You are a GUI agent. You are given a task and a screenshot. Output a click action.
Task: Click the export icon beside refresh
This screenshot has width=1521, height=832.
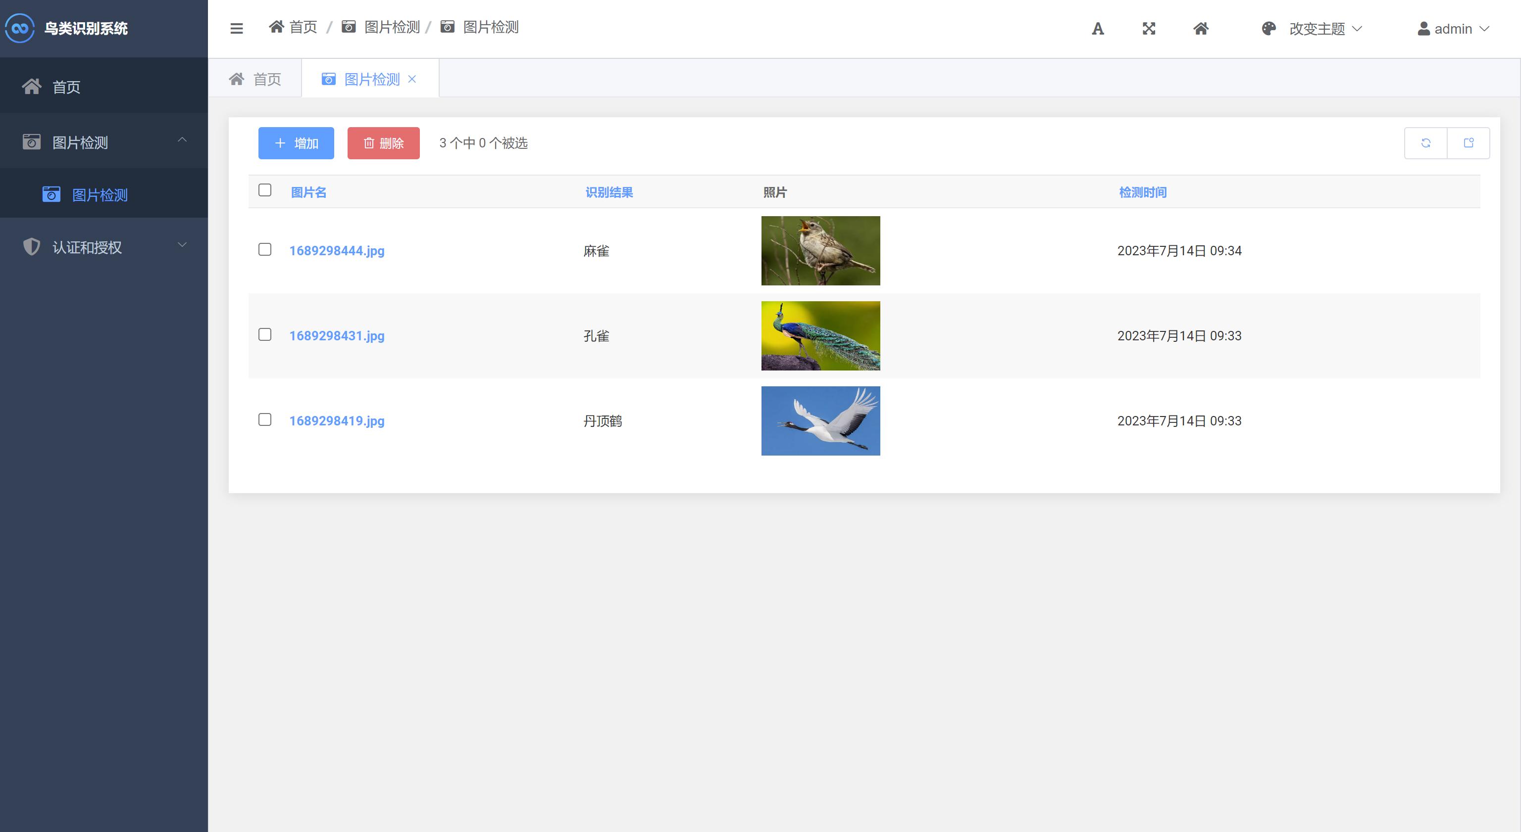coord(1469,142)
